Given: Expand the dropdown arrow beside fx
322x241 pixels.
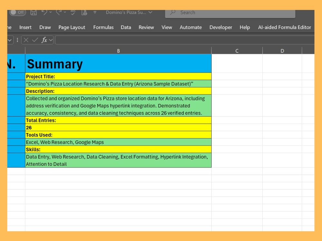Looking at the screenshot, I should click(x=51, y=40).
